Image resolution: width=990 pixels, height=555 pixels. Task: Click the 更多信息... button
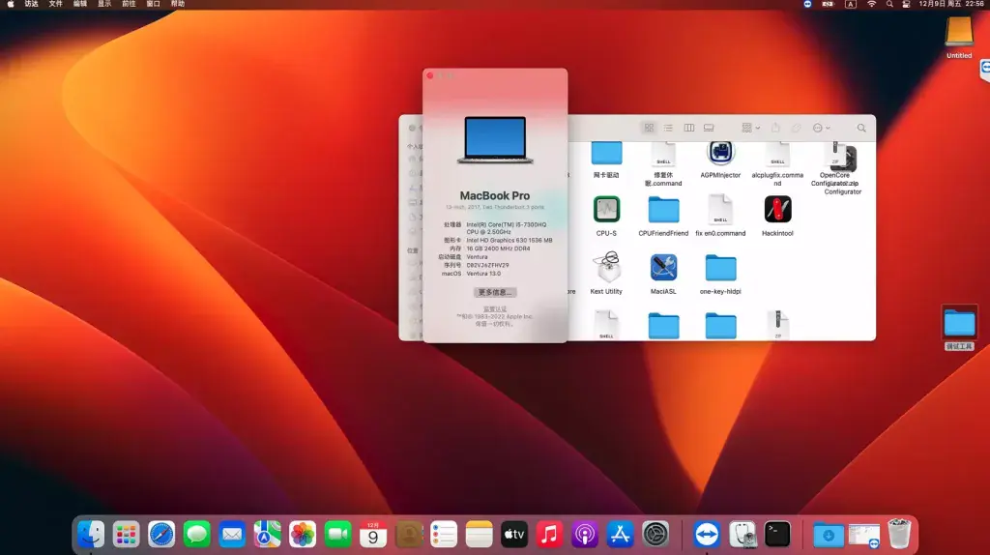click(x=495, y=292)
